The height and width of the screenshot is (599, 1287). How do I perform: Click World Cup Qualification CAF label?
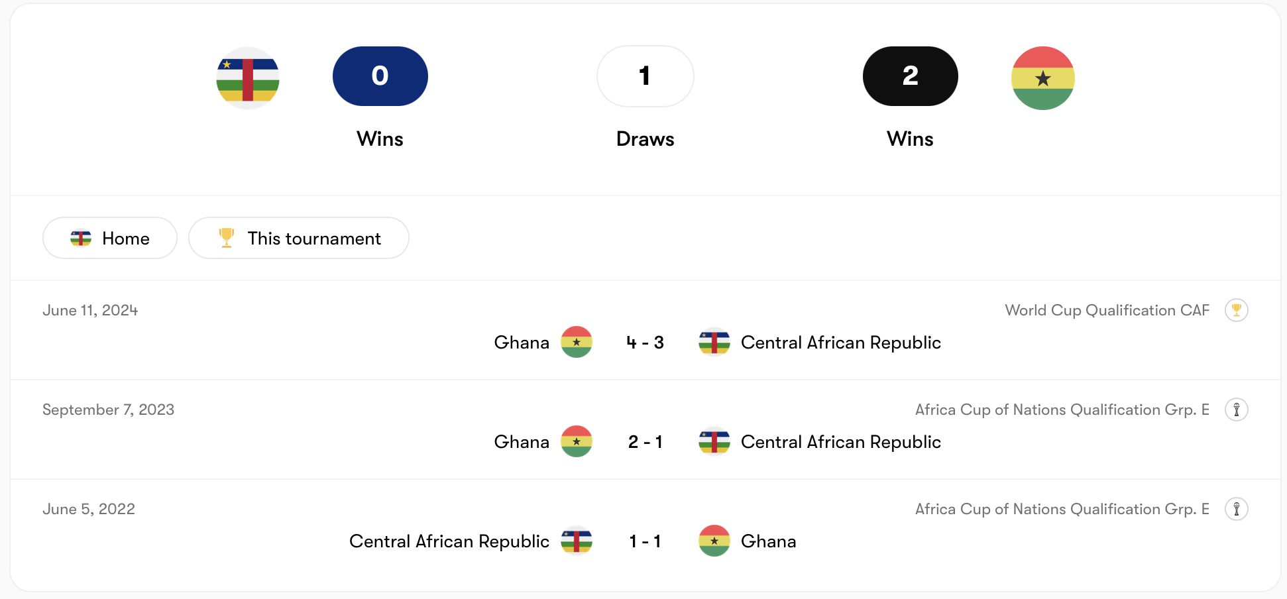pyautogui.click(x=1107, y=310)
